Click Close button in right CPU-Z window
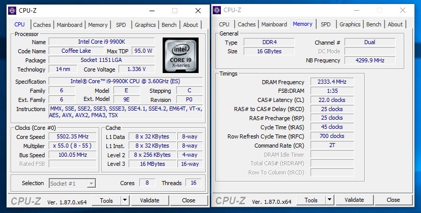This screenshot has width=421, height=213. coord(393,200)
